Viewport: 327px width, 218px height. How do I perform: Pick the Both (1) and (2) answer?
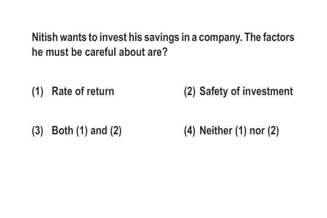[x=77, y=131]
